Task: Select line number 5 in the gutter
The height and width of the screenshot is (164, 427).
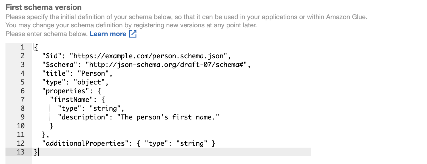Action: [x=23, y=82]
